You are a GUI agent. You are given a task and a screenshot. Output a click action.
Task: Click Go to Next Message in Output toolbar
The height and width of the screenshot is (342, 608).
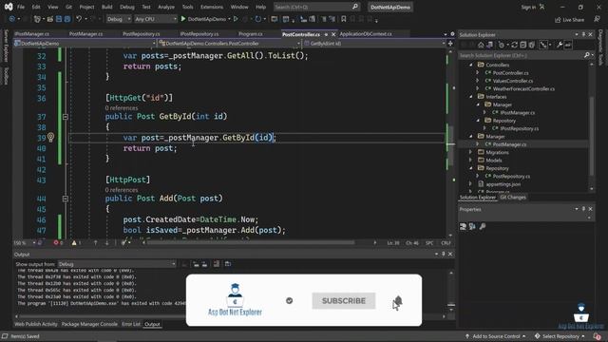click(204, 264)
